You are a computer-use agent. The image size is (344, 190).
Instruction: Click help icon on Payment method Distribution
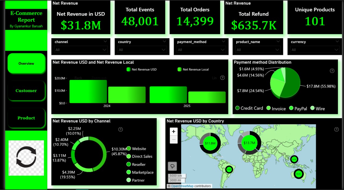[332, 71]
